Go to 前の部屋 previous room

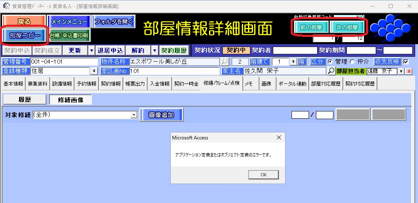pos(311,27)
